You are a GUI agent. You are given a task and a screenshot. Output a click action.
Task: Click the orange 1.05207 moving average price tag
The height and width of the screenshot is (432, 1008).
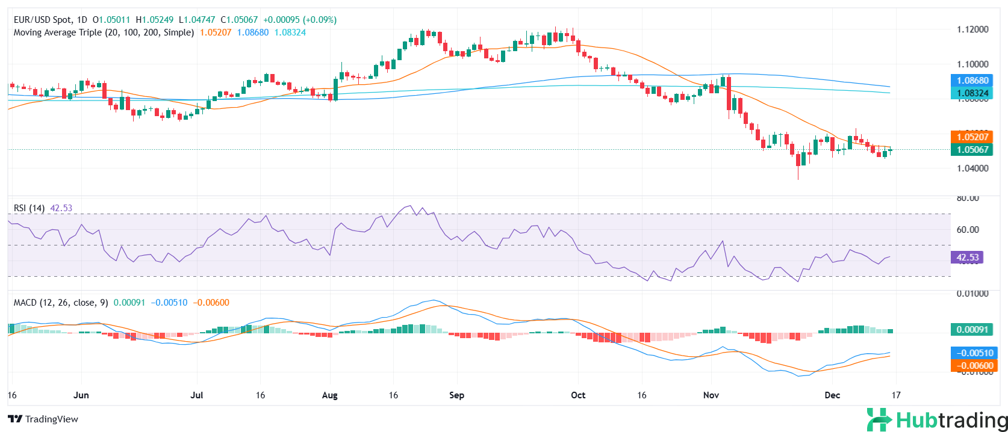click(971, 137)
